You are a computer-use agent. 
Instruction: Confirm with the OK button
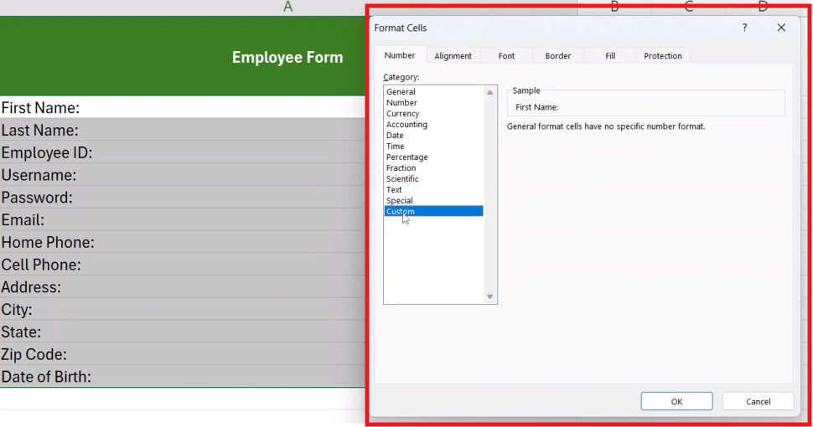[676, 402]
